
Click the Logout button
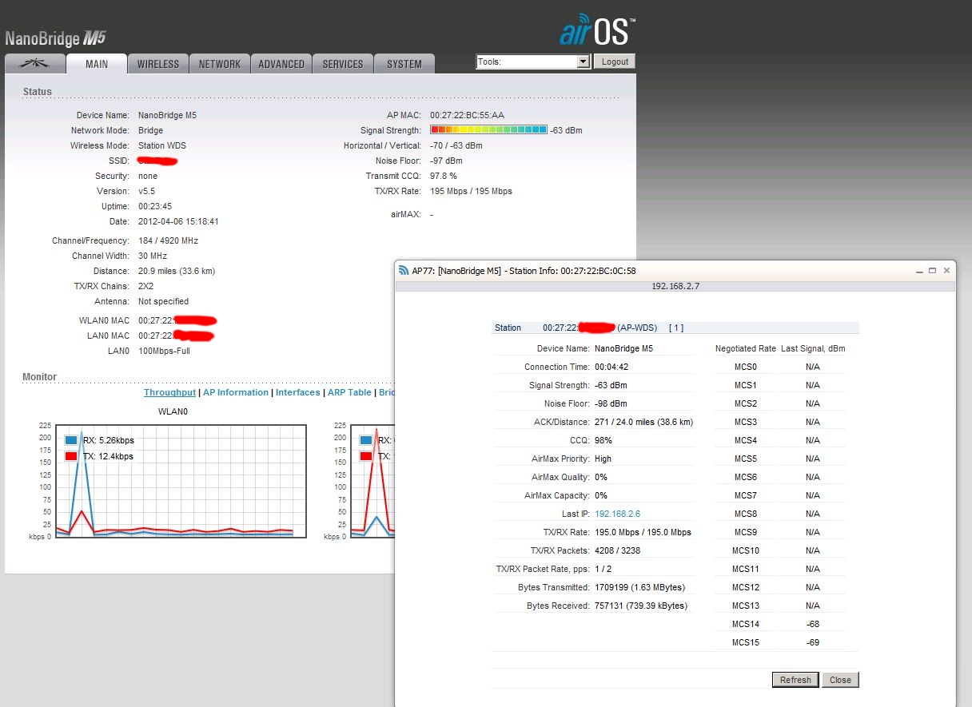(615, 62)
